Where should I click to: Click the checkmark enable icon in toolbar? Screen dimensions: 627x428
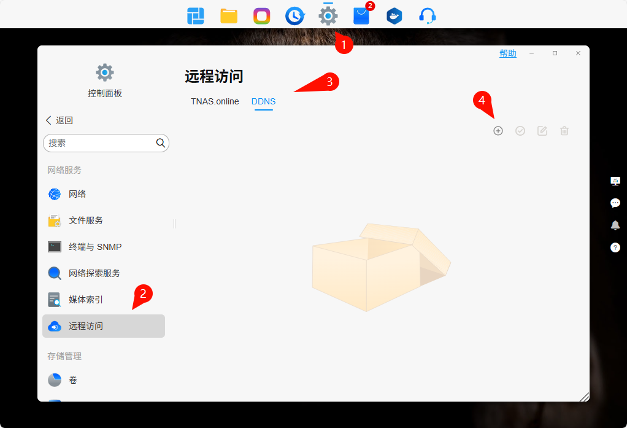(520, 131)
